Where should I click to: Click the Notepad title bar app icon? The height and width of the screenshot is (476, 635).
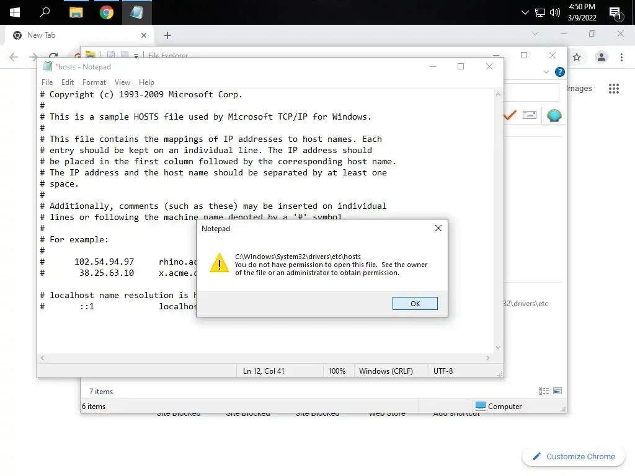click(x=47, y=66)
